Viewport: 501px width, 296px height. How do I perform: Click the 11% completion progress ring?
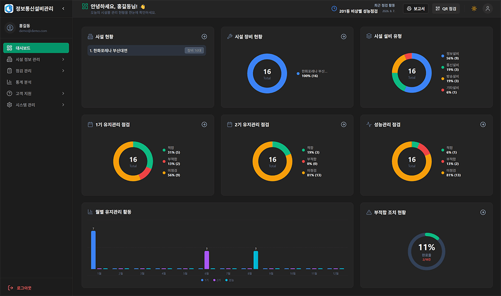tap(426, 251)
